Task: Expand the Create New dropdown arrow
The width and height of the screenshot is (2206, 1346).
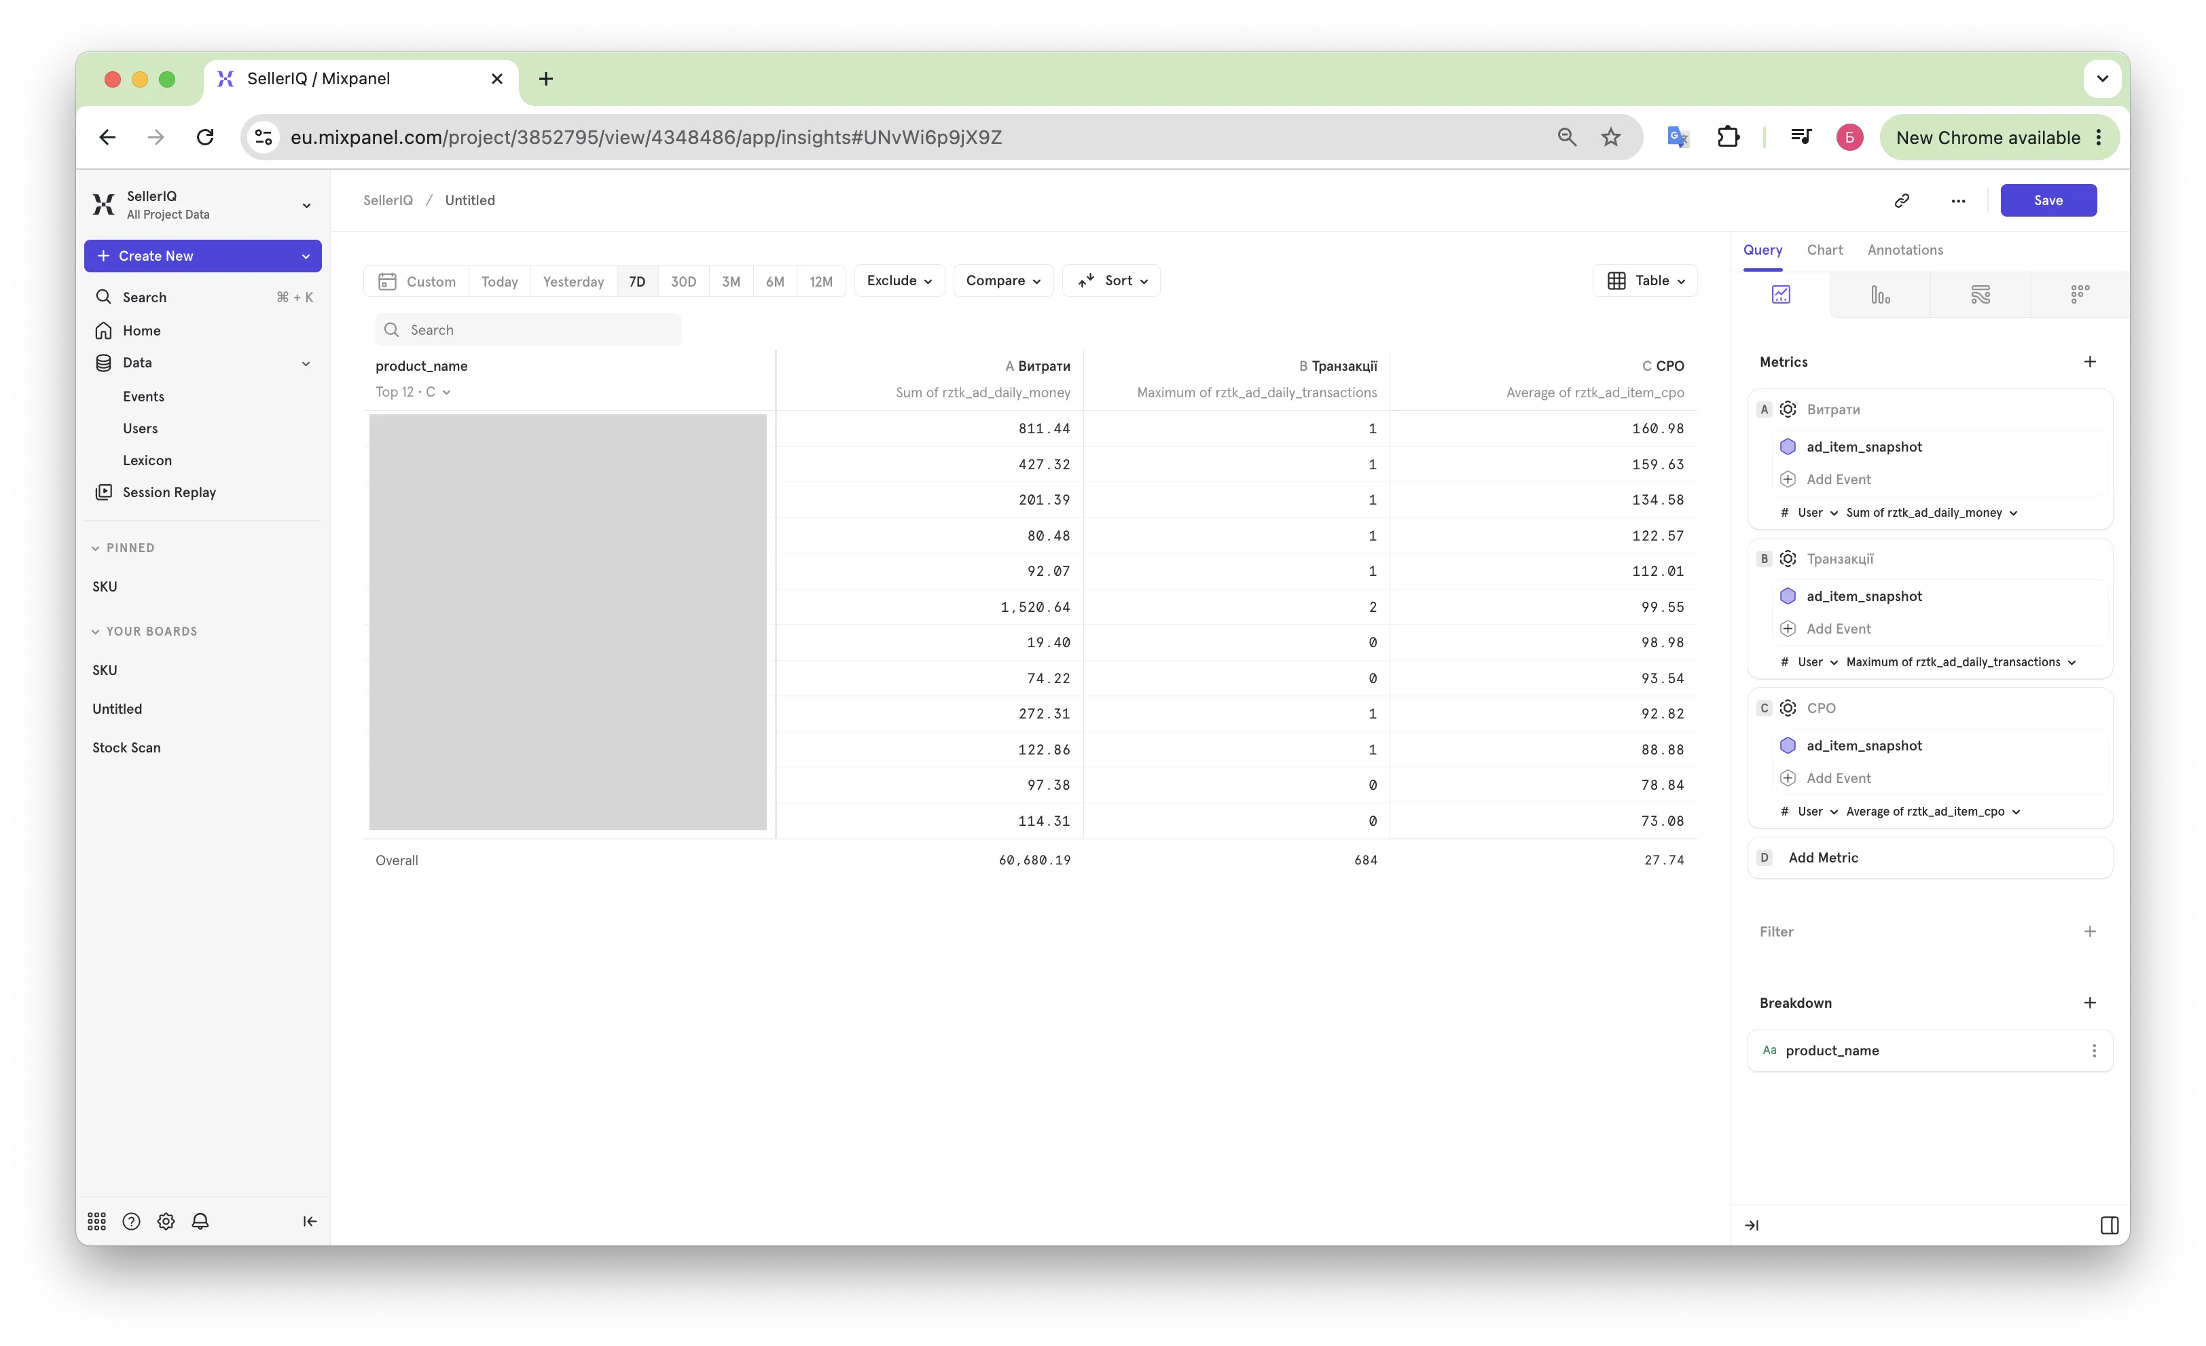Action: (306, 256)
